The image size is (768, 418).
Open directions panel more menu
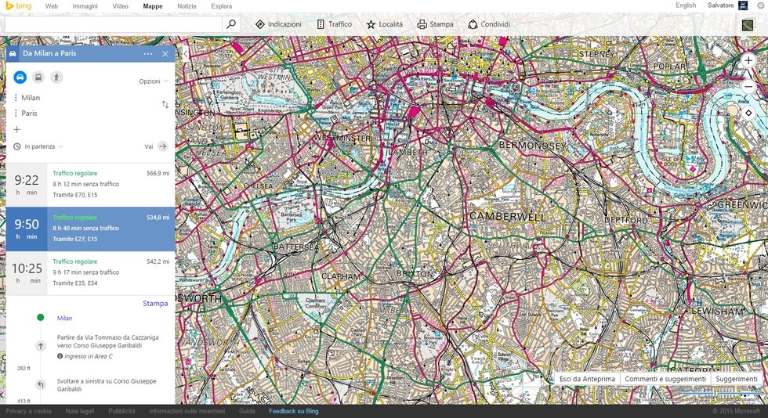tap(148, 54)
